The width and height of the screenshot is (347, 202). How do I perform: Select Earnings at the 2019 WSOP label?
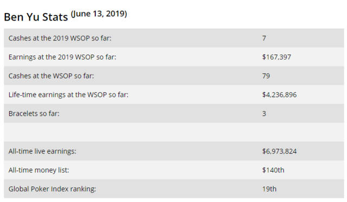pyautogui.click(x=62, y=57)
